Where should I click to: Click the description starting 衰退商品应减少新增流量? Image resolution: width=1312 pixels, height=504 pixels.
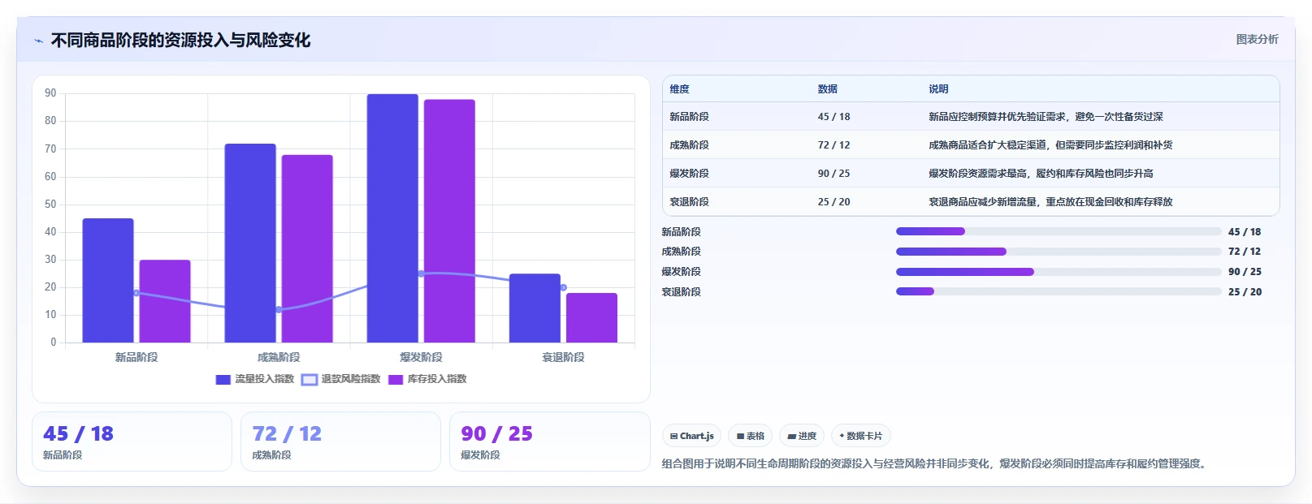pos(1050,202)
